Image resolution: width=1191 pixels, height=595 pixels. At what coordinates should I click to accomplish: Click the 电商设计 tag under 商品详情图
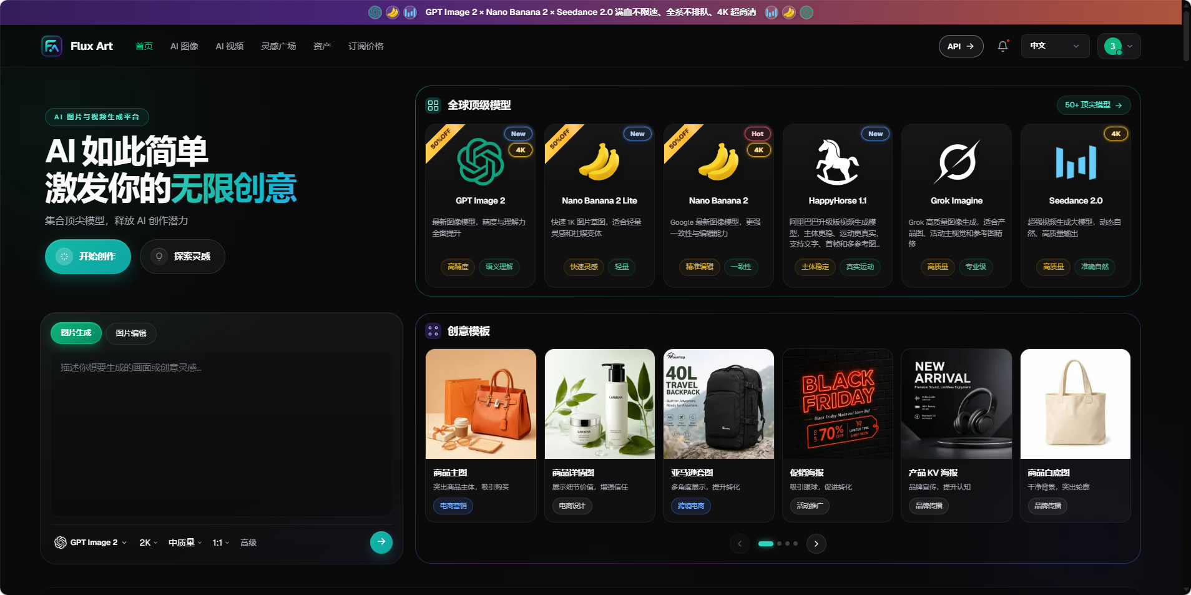[572, 506]
